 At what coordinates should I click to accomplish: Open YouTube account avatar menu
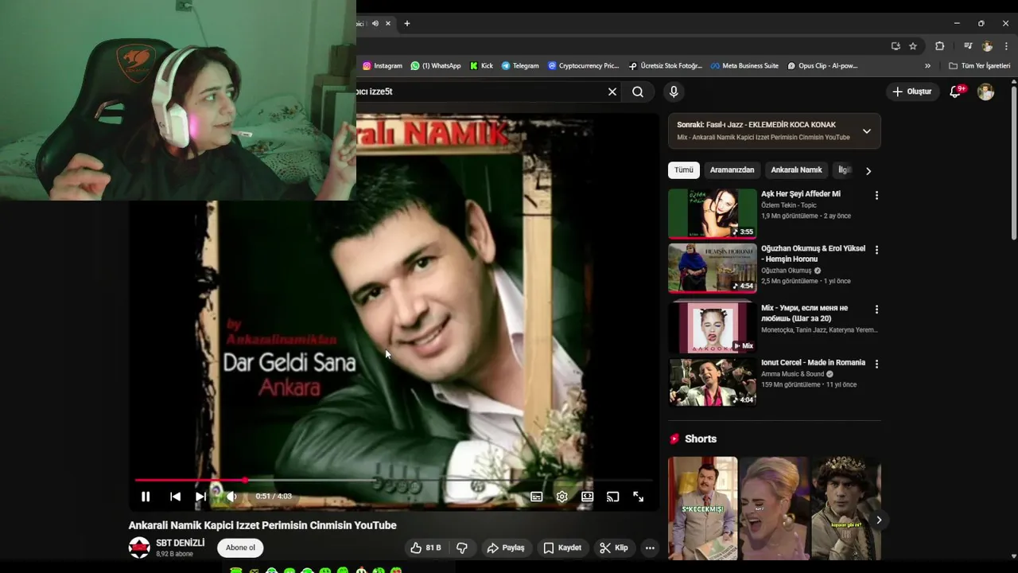click(985, 92)
